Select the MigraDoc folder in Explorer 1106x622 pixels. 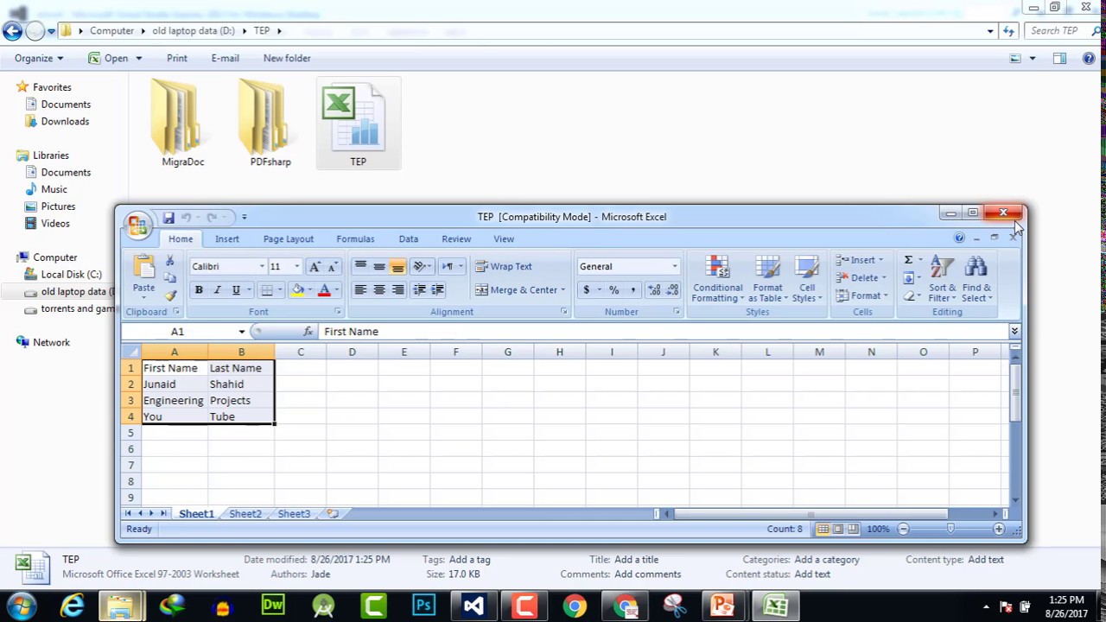182,124
